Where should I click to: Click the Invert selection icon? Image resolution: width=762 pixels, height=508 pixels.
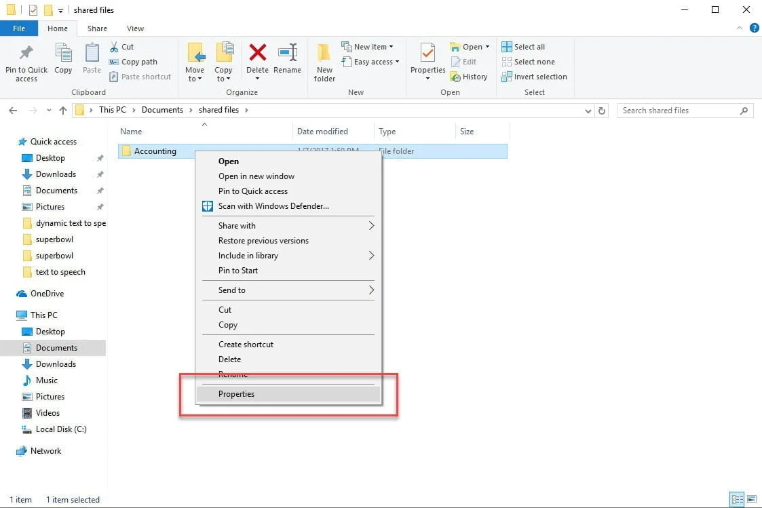(x=534, y=77)
